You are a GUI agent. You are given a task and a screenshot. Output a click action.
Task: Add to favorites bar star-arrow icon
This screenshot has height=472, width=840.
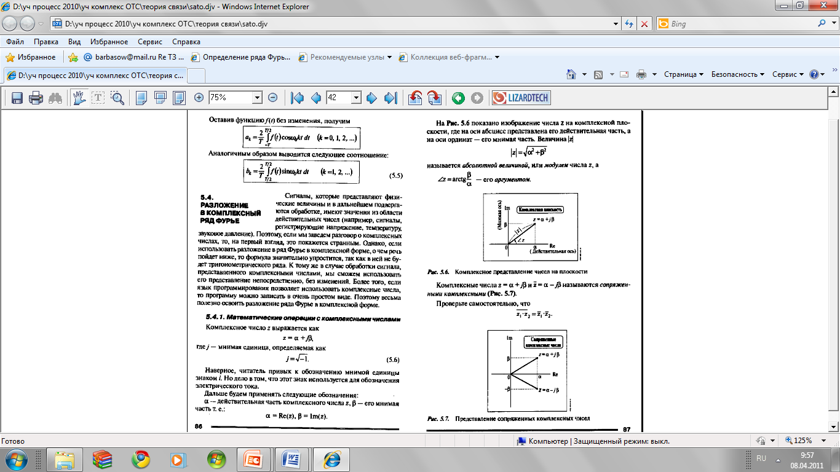[73, 57]
